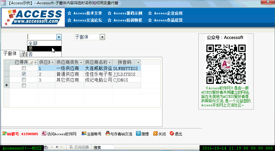Viewport: 275px width, 151px height.
Task: Switch to the first 子窗体 tab
Action: (x=10, y=53)
